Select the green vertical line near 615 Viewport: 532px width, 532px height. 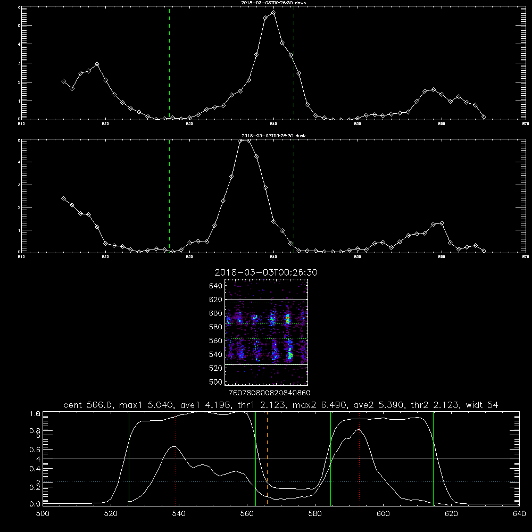(433, 458)
